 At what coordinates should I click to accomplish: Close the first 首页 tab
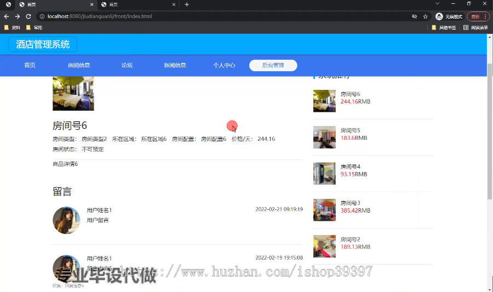91,4
